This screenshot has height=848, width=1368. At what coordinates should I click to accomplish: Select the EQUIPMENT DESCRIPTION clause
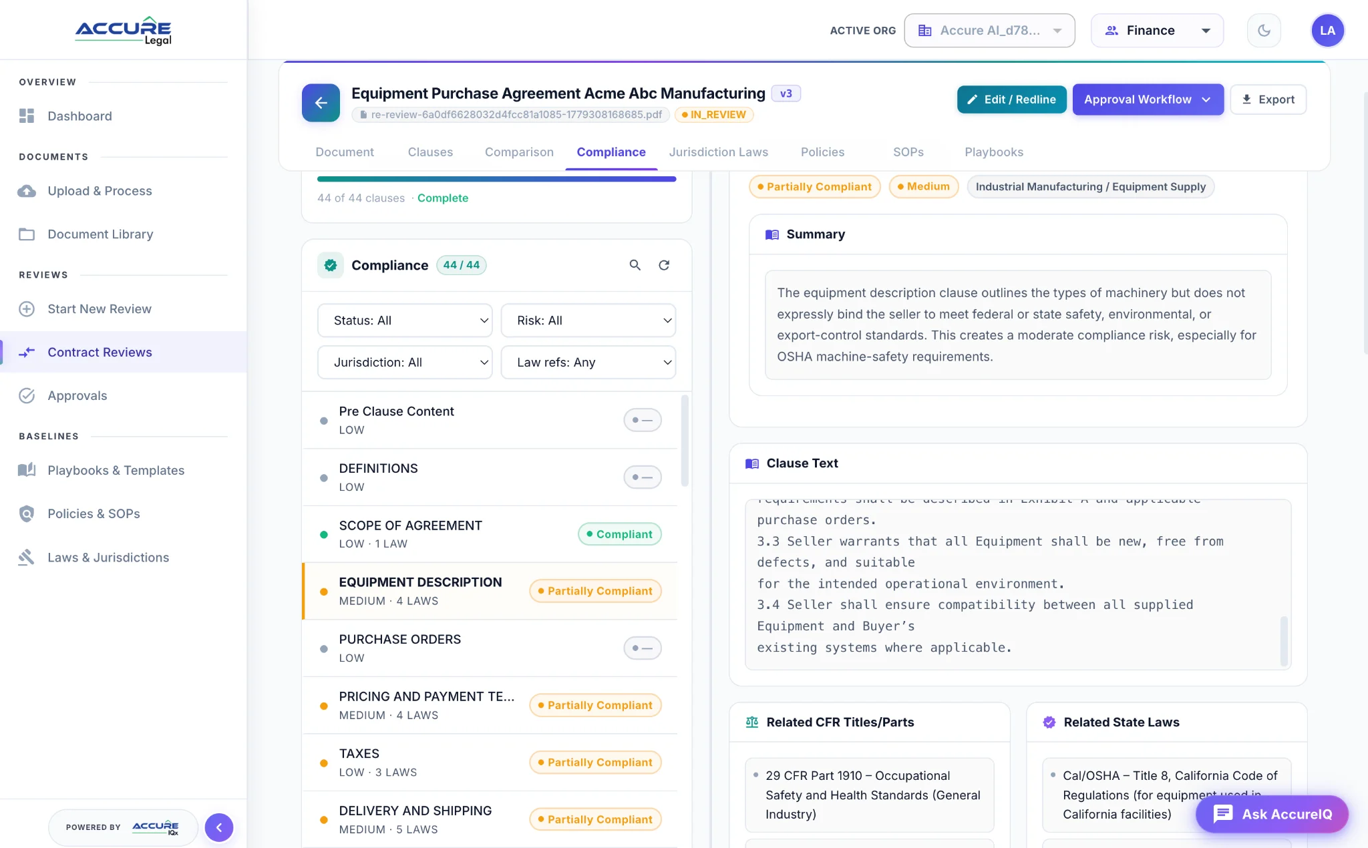(x=490, y=591)
